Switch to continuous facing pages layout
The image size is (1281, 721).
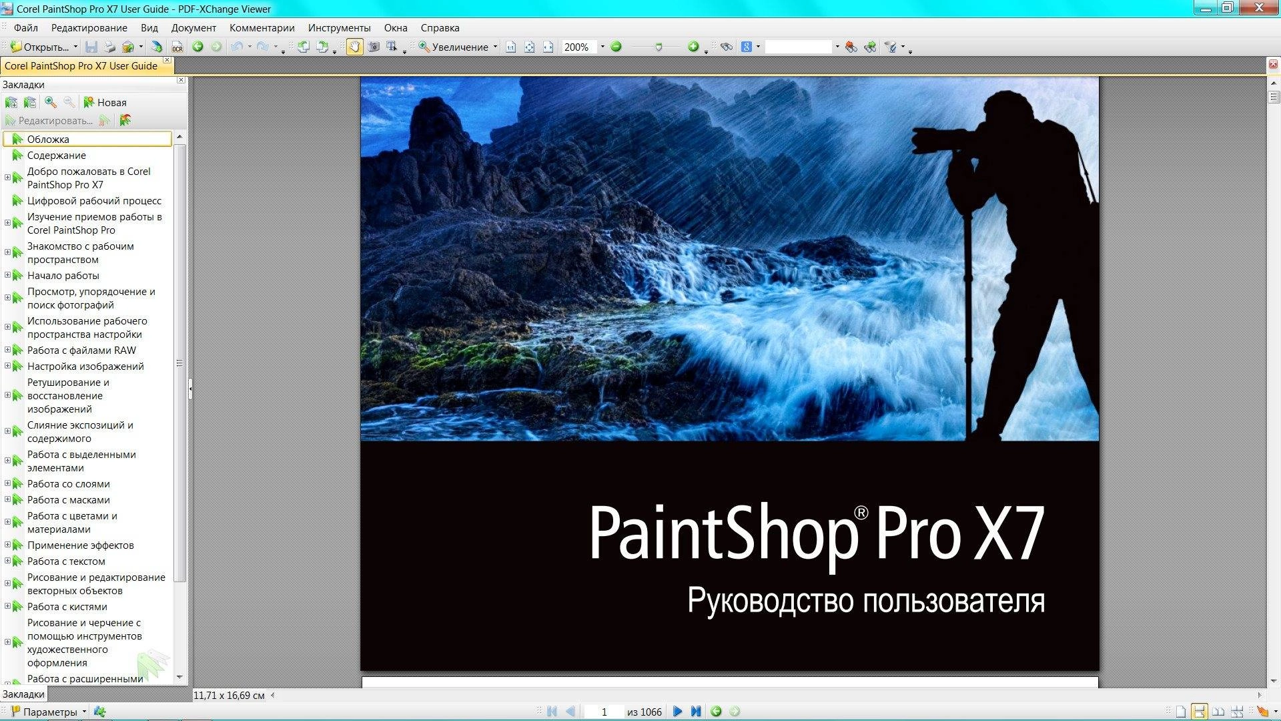[x=1237, y=712]
